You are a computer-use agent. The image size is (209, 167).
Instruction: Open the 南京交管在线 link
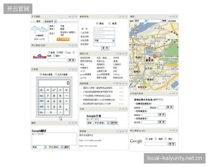[x=86, y=61]
